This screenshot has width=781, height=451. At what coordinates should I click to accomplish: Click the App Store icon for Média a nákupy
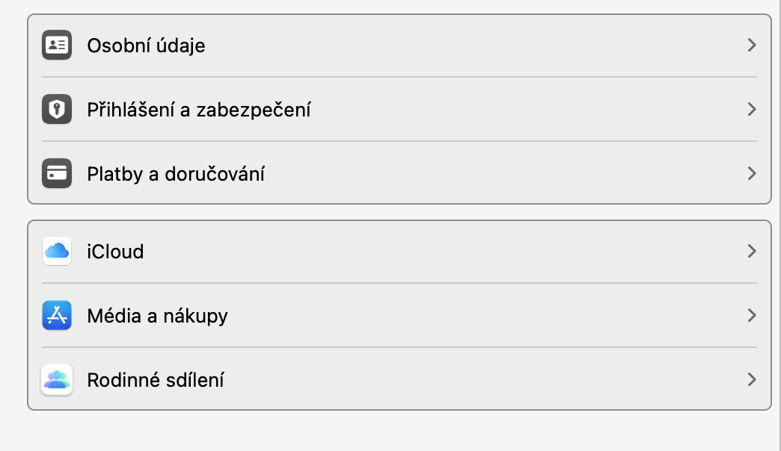point(57,316)
